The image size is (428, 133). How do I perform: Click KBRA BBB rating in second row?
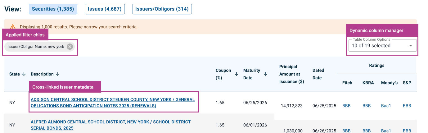click(x=367, y=131)
